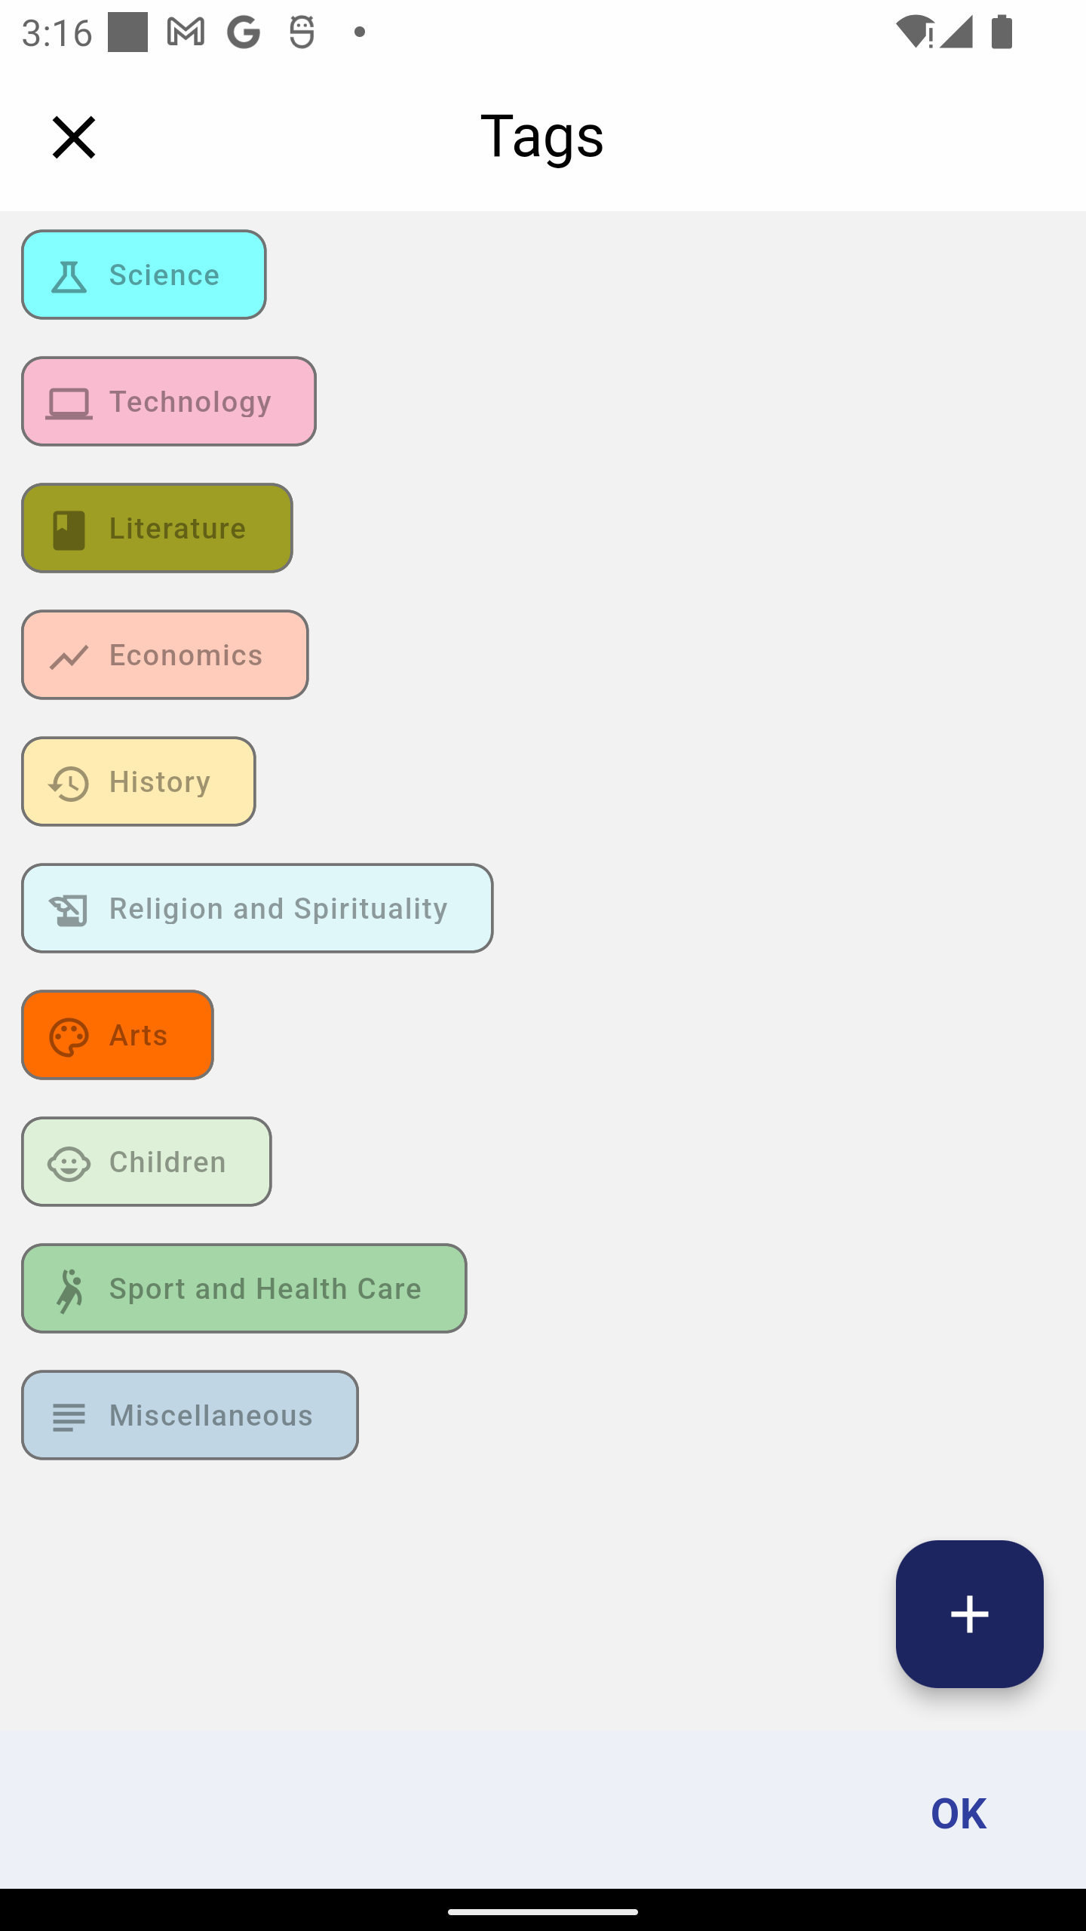Tap the trend line icon on Economics
Viewport: 1086px width, 1931px height.
[69, 656]
